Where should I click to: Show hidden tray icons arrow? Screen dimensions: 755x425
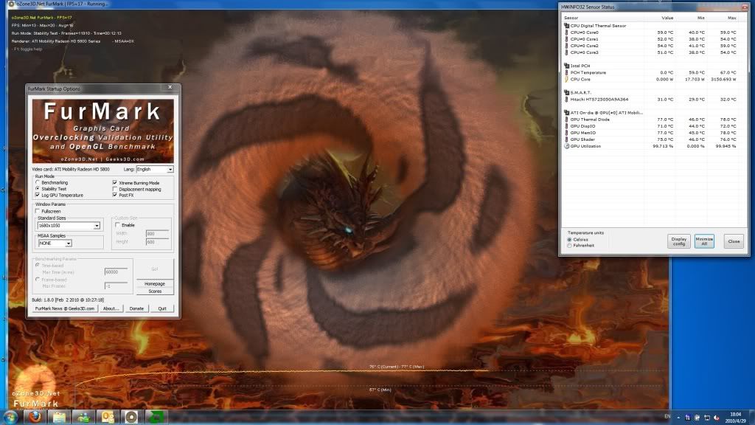678,418
